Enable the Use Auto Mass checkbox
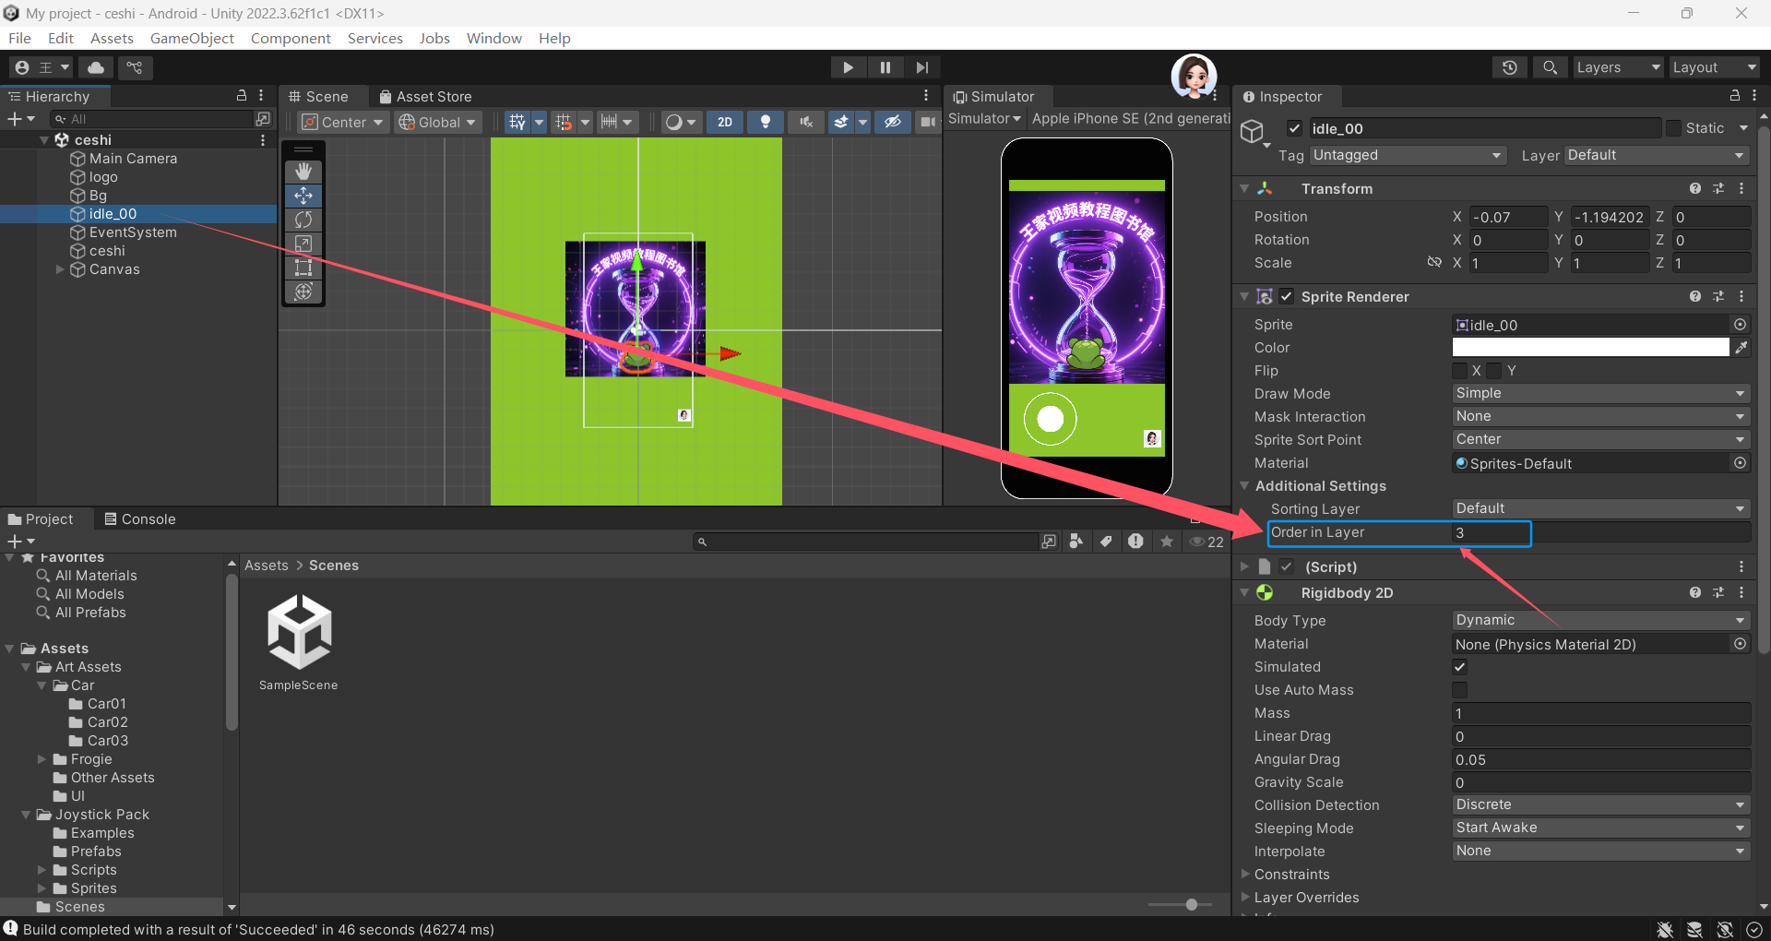 (x=1459, y=690)
